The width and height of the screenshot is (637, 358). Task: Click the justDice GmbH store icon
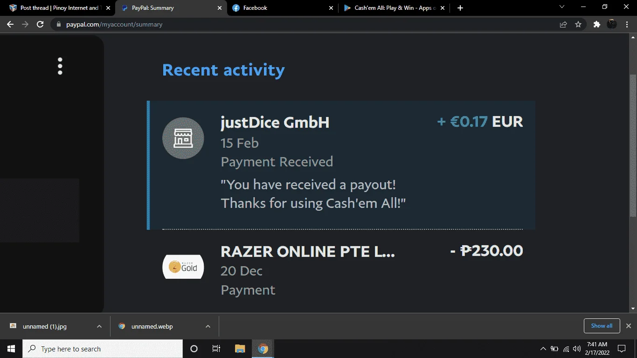pyautogui.click(x=183, y=138)
